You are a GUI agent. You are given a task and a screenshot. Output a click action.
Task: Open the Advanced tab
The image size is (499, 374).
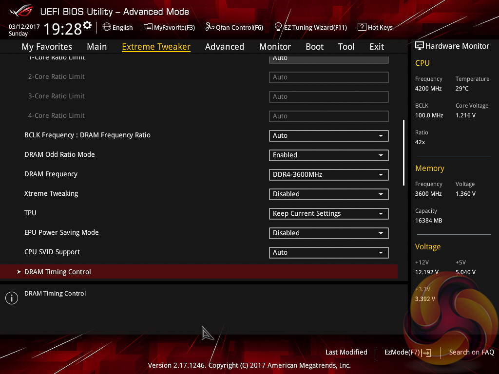(224, 46)
